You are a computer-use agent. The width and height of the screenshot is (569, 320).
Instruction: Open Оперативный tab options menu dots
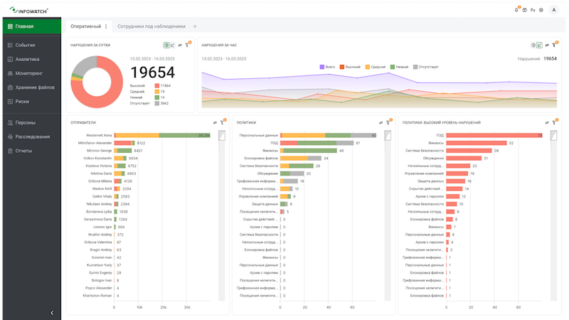tap(106, 26)
